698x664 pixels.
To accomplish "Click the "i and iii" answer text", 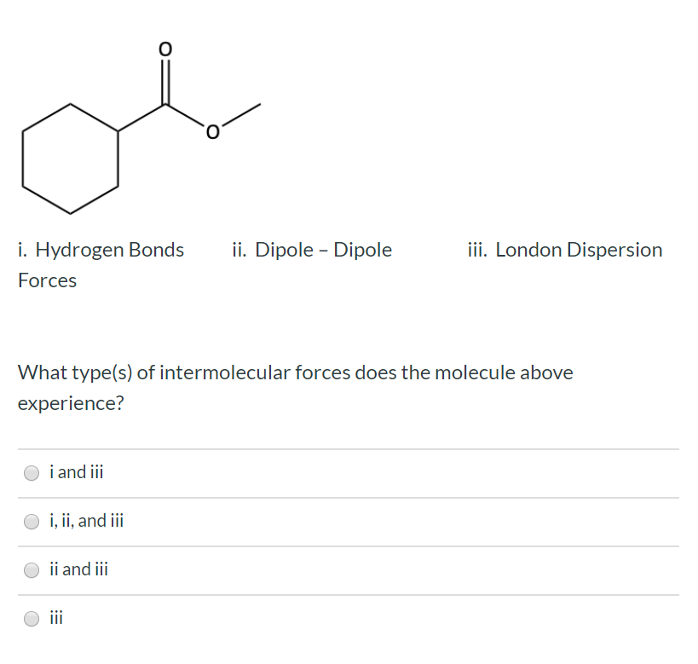I will (76, 471).
